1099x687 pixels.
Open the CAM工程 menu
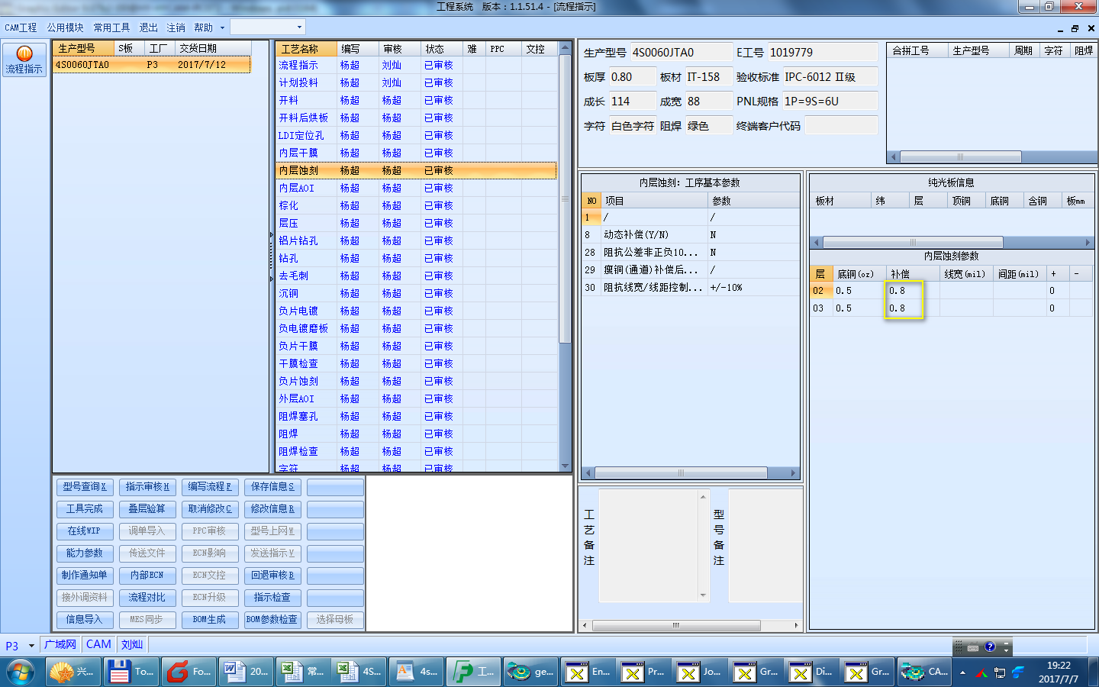click(x=21, y=27)
